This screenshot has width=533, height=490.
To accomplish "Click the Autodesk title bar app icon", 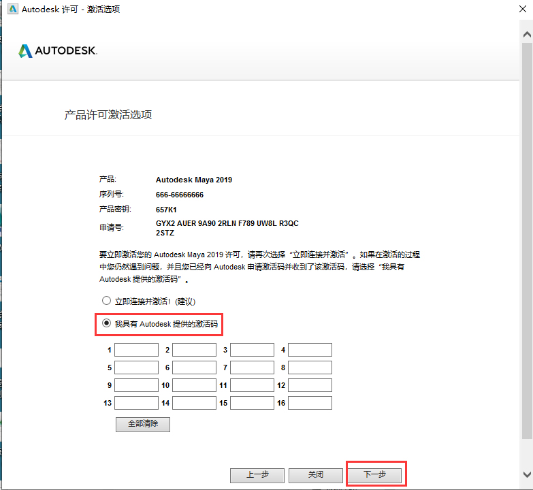I will pyautogui.click(x=12, y=9).
